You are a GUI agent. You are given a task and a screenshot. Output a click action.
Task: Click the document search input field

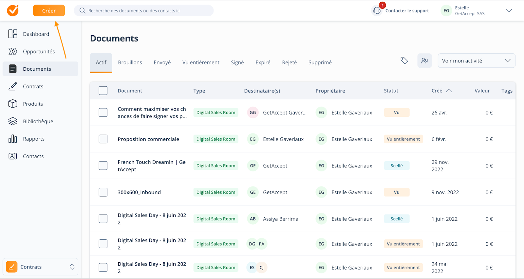click(x=144, y=10)
